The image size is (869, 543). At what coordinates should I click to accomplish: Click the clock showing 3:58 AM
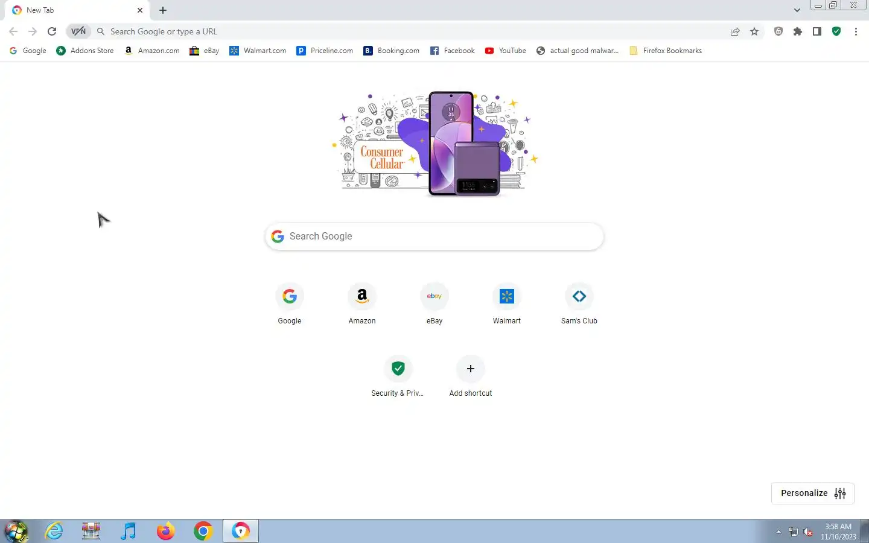pyautogui.click(x=838, y=532)
